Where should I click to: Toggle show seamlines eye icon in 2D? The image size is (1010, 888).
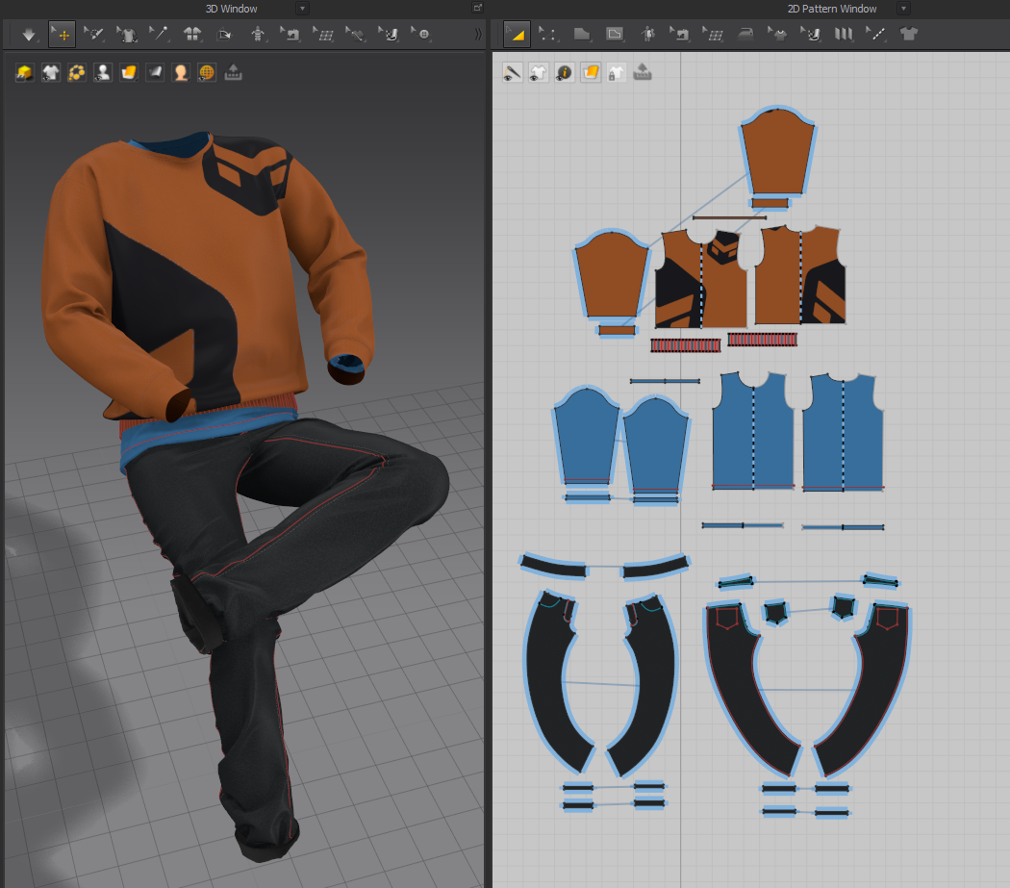[x=513, y=73]
